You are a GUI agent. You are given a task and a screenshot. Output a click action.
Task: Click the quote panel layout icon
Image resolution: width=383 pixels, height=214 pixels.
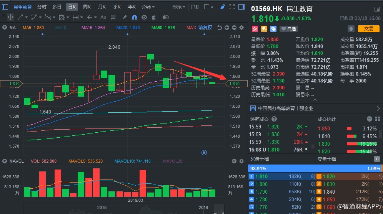[376, 9]
